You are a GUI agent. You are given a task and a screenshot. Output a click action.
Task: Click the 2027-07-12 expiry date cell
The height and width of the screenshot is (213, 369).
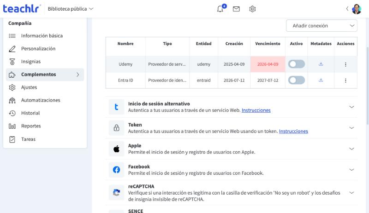tap(268, 81)
